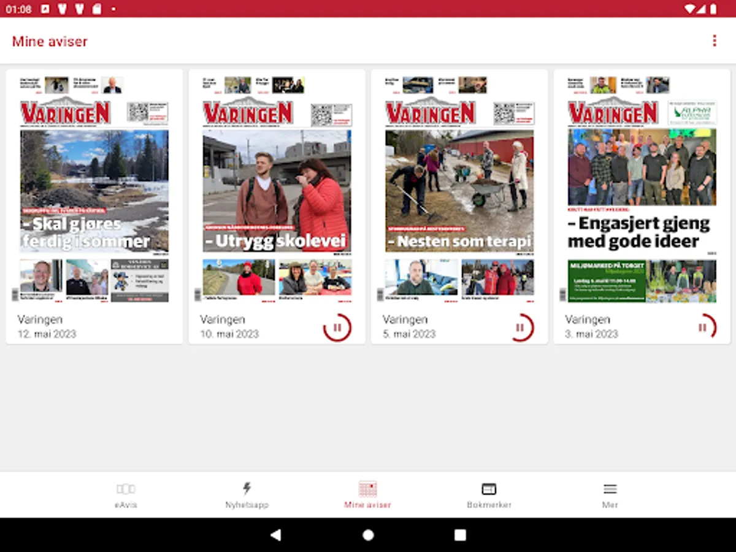The height and width of the screenshot is (552, 736).
Task: Tap the Mine aviser bottom tab label
Action: click(367, 505)
